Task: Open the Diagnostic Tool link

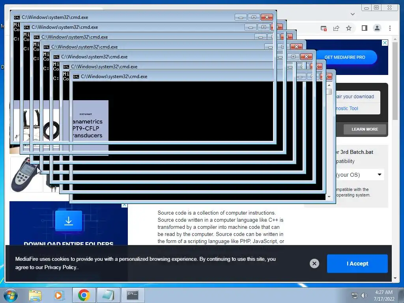Action: pyautogui.click(x=347, y=108)
